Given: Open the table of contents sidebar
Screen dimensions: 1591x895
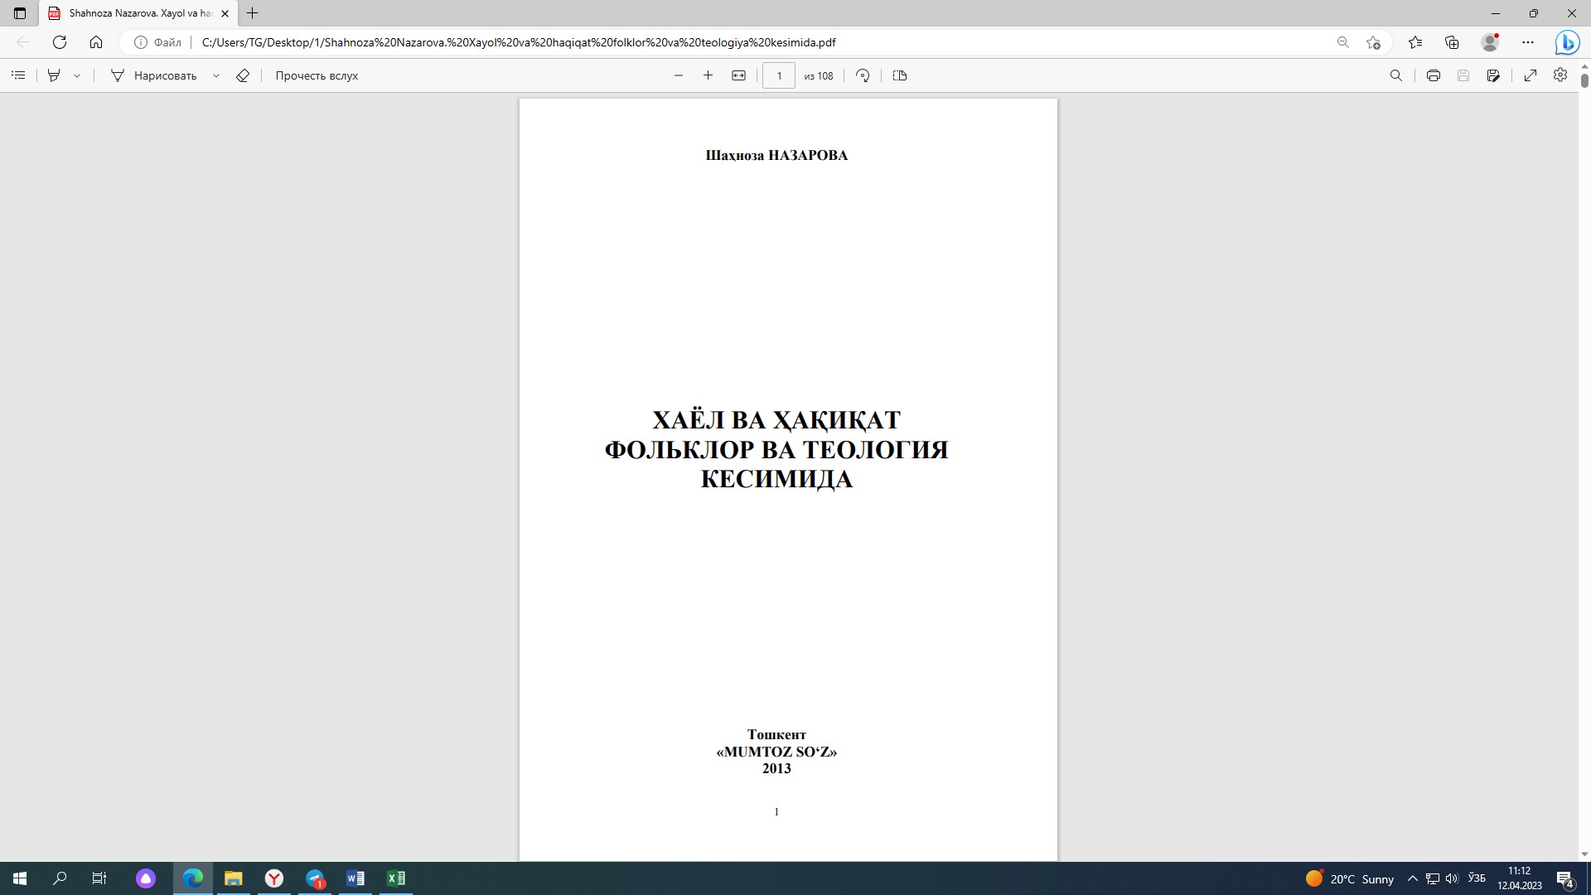Looking at the screenshot, I should (x=18, y=75).
